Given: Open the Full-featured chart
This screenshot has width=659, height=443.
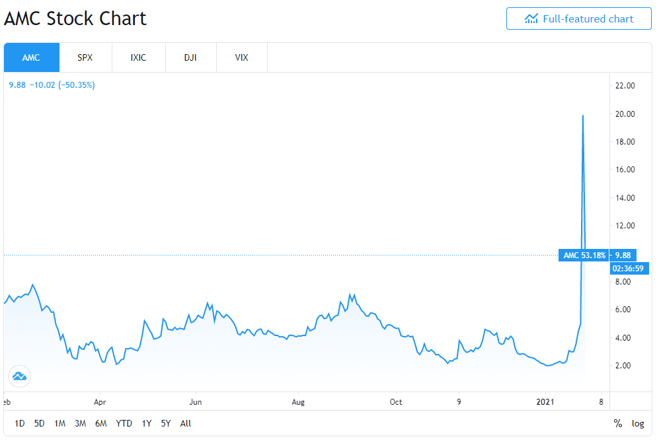Looking at the screenshot, I should (x=579, y=18).
